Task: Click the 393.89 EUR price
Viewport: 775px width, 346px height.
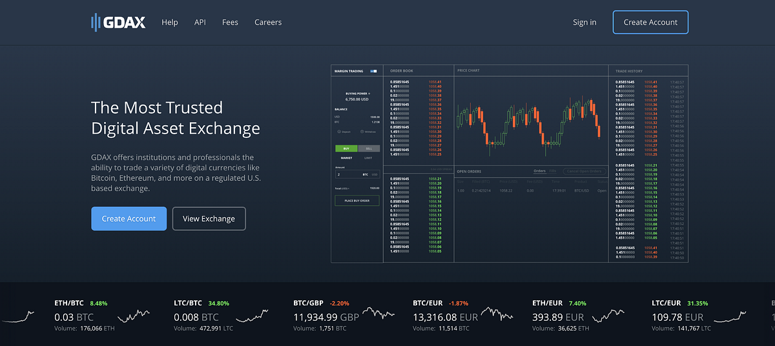Action: pos(559,317)
